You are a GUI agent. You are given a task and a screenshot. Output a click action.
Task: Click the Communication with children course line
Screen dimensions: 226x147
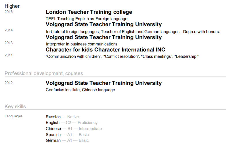coord(122,56)
